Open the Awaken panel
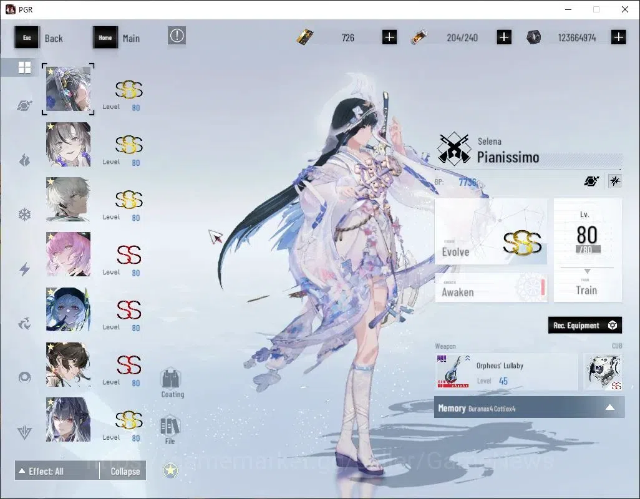The image size is (640, 499). (x=491, y=288)
